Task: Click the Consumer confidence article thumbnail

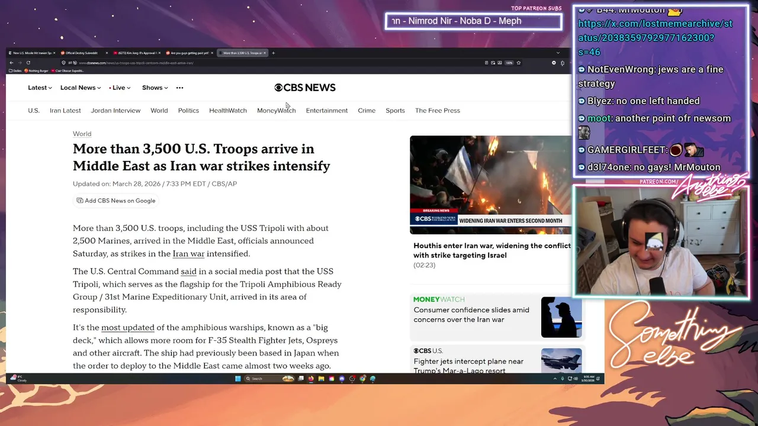Action: click(x=561, y=317)
